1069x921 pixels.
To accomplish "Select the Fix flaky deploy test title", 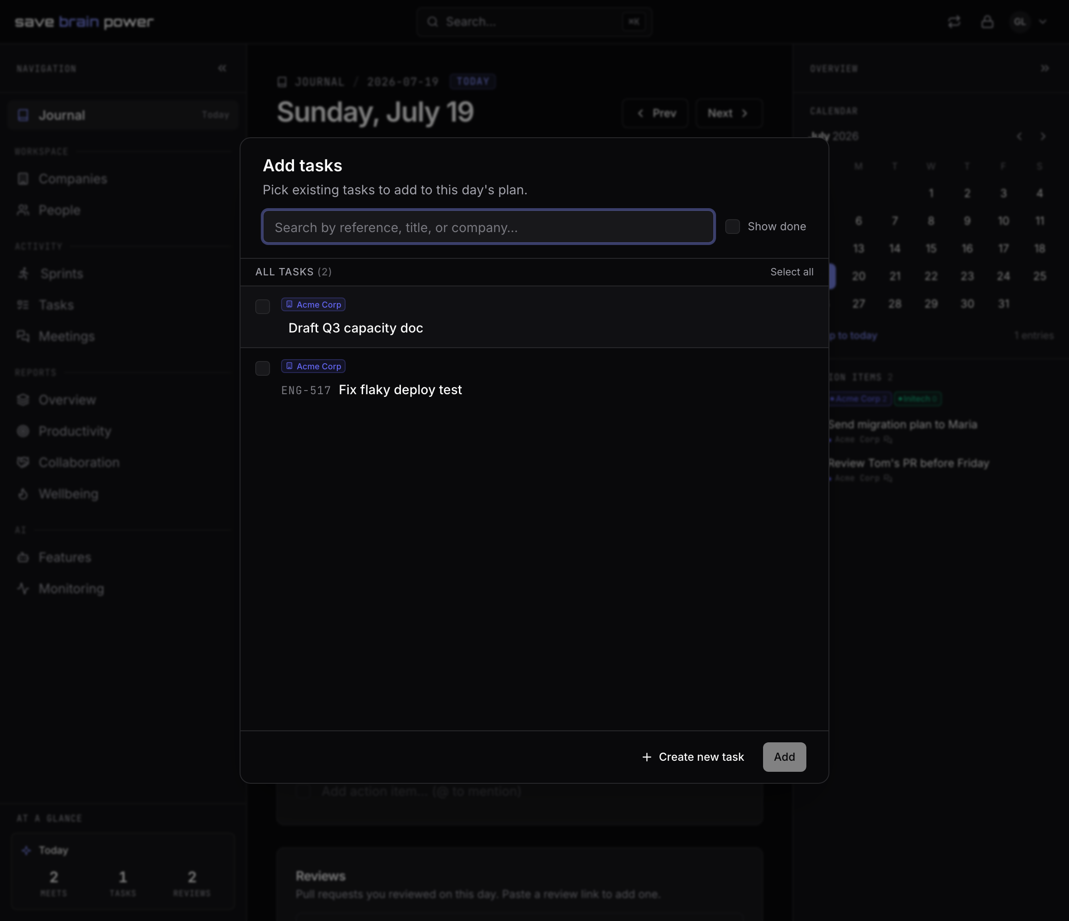I will tap(400, 390).
